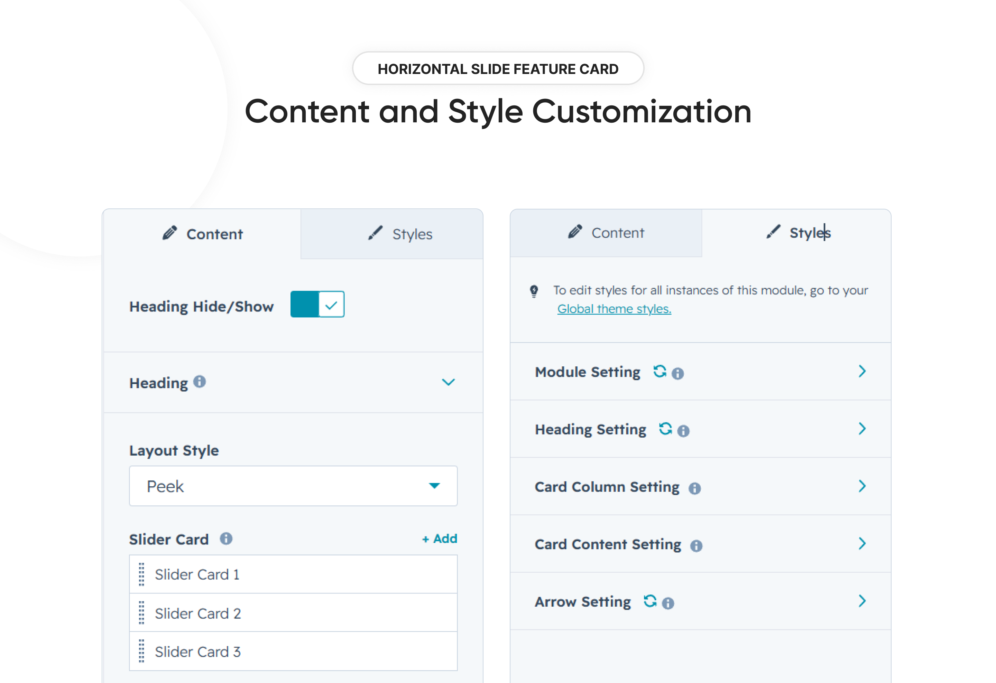Open Slider Card 3 item
996x683 pixels.
click(x=294, y=651)
